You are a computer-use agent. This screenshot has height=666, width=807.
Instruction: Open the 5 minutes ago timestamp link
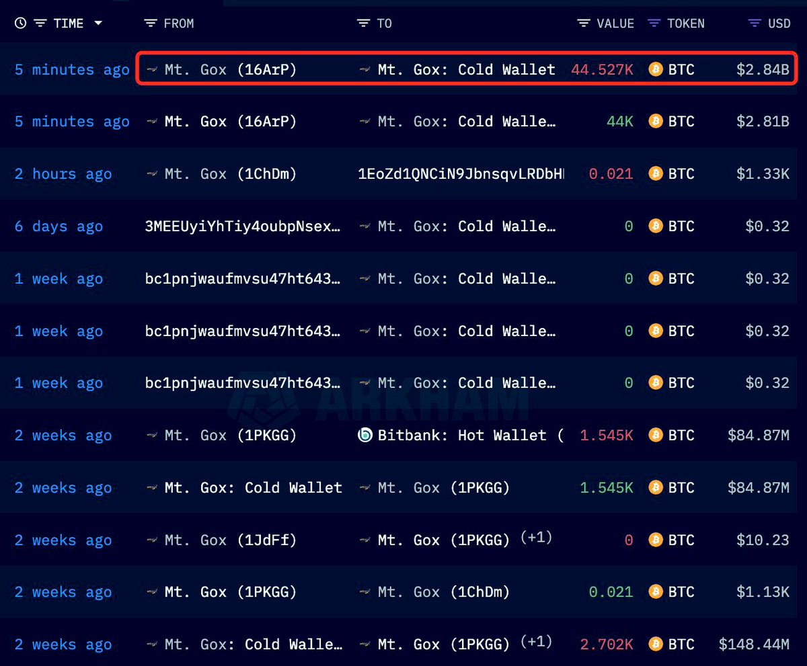coord(71,69)
